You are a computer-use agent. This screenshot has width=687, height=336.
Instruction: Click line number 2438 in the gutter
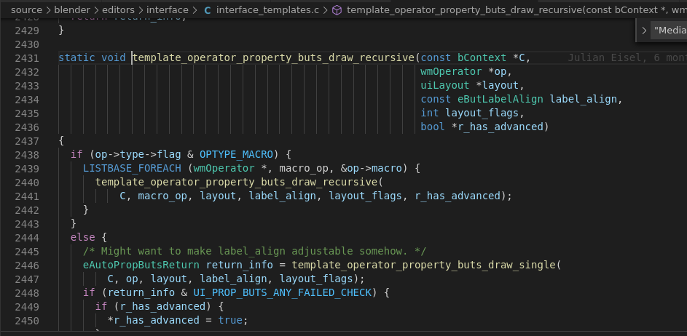27,155
